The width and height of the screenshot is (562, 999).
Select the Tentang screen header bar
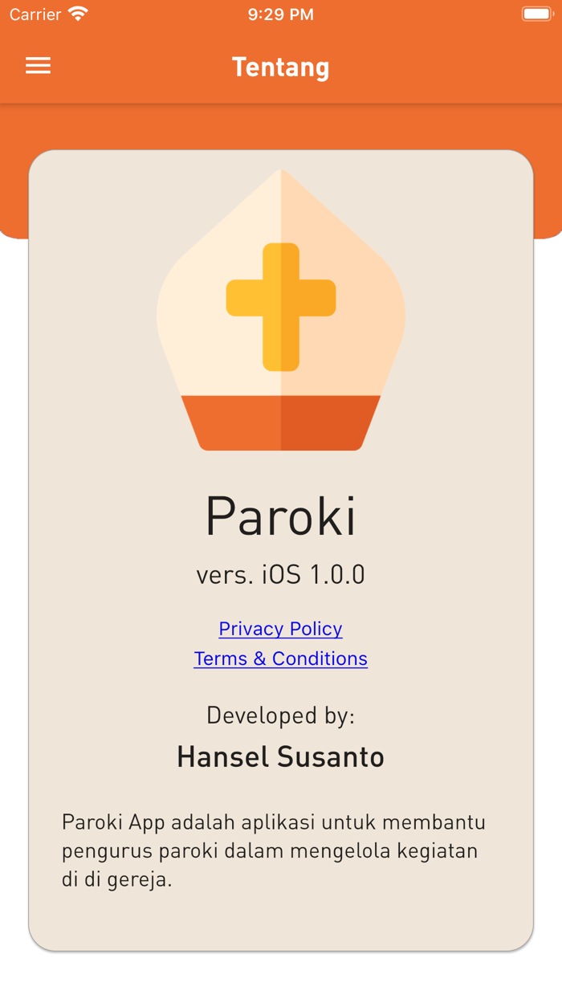[280, 67]
